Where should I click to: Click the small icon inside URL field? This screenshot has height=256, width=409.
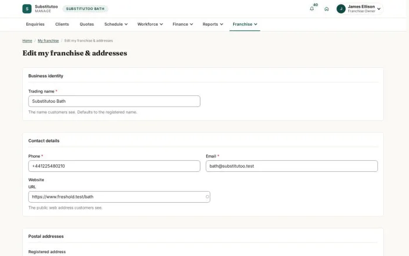[207, 197]
